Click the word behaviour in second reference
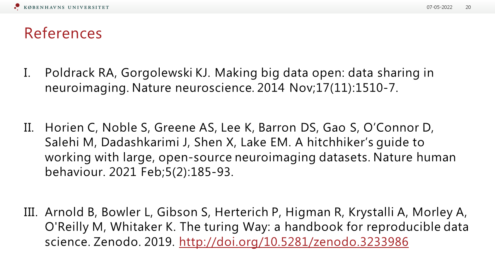The image size is (495, 278). [75, 172]
